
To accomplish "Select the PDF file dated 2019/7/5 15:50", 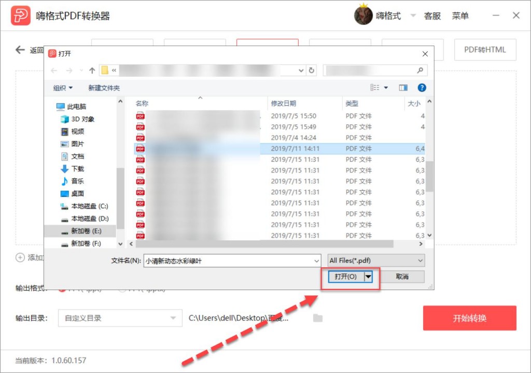I will (x=280, y=116).
